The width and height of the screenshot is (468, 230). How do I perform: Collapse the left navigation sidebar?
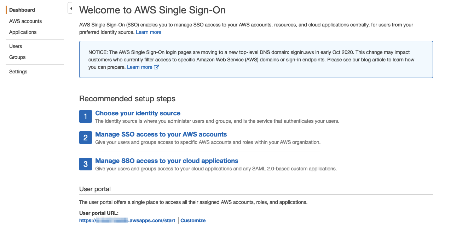tap(70, 8)
